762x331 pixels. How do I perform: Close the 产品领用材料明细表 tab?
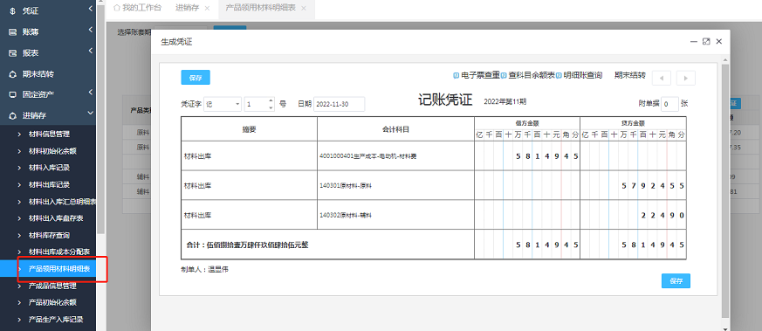click(x=304, y=8)
